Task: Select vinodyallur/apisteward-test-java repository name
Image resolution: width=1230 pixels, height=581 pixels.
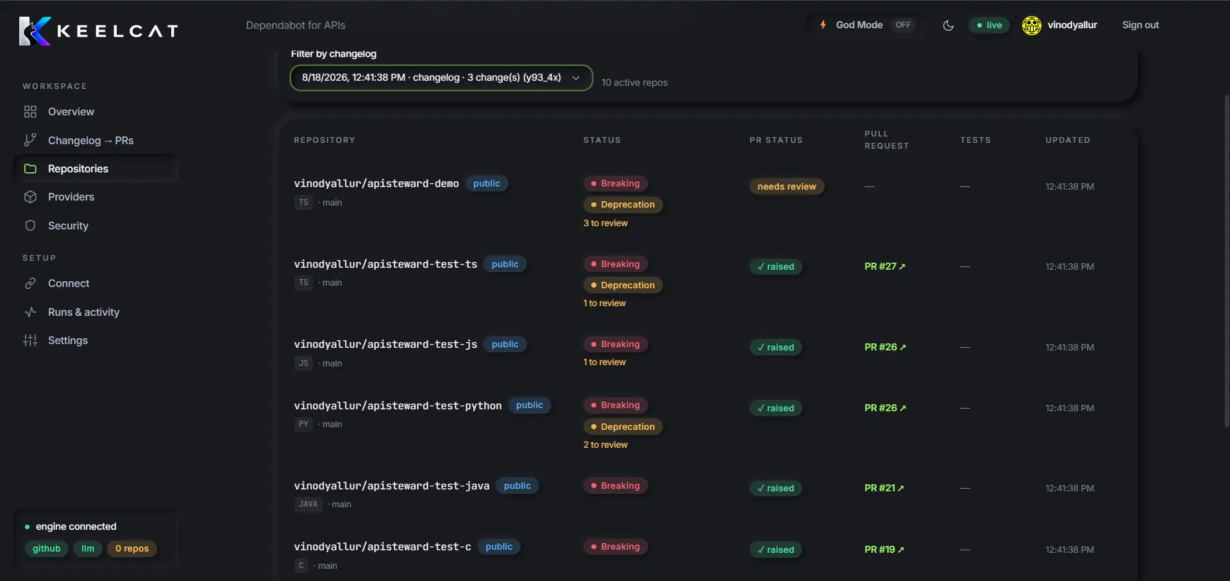Action: tap(392, 486)
